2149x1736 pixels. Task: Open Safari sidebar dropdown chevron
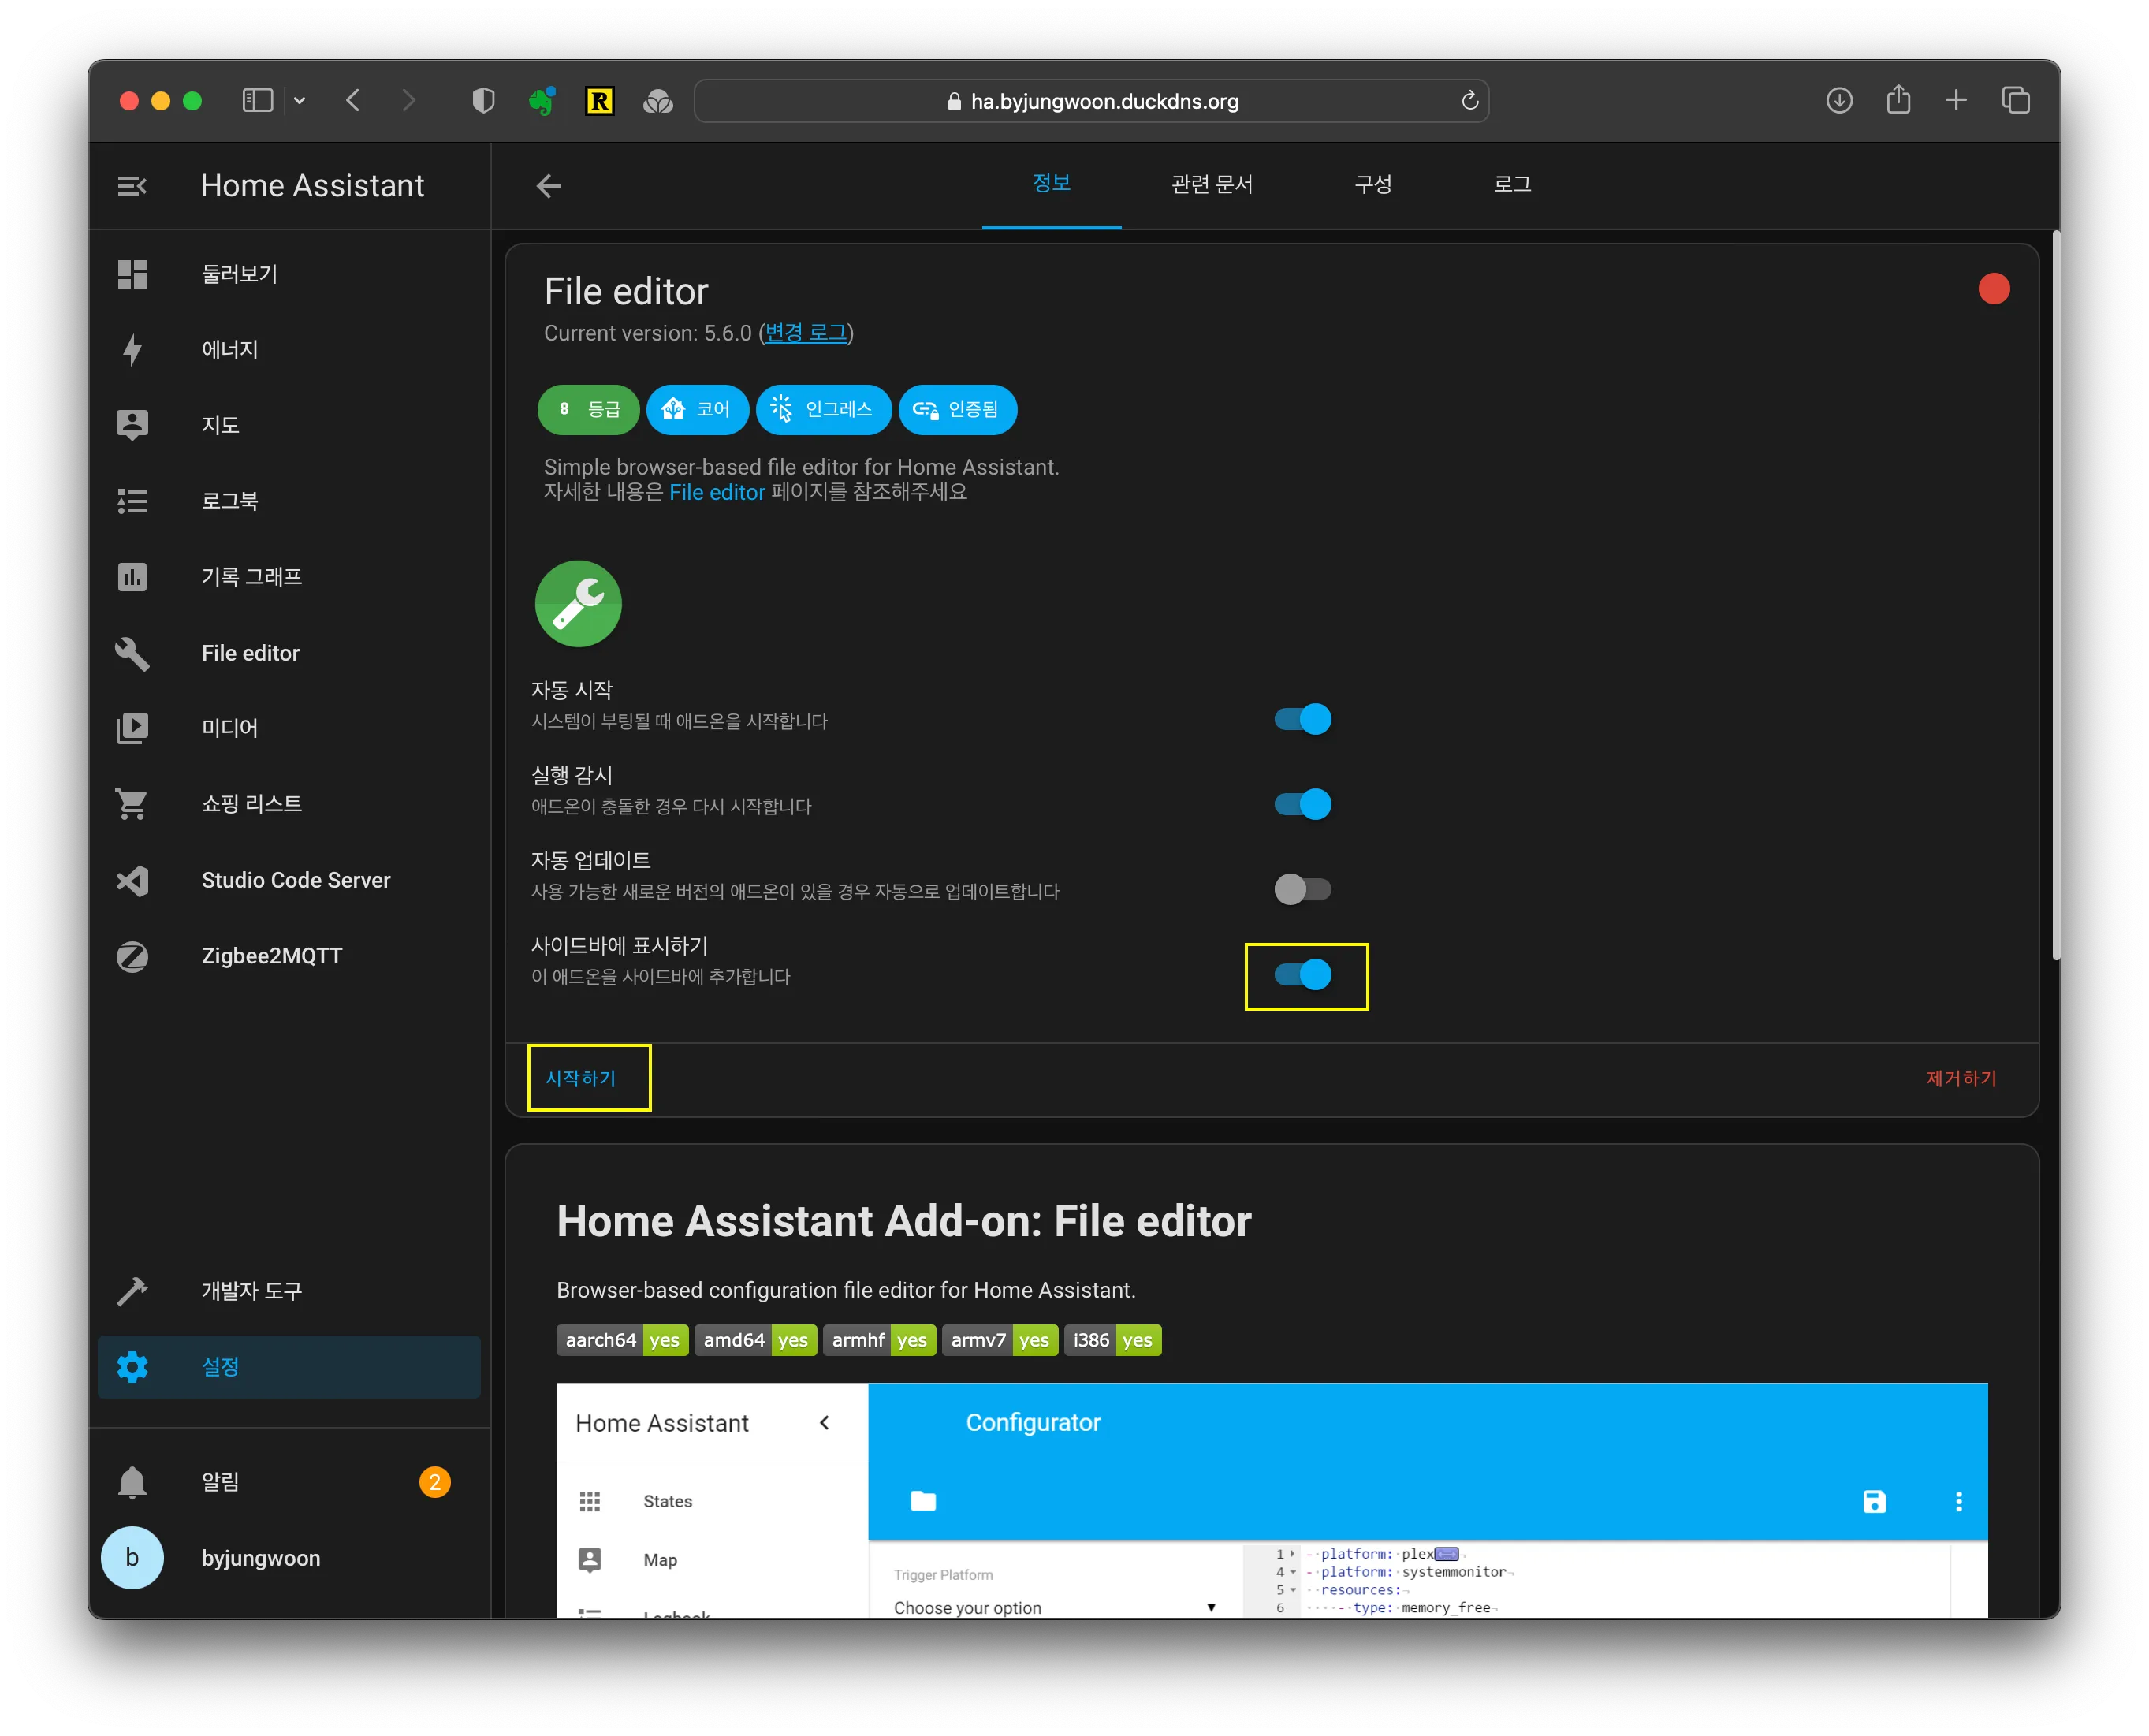(299, 101)
